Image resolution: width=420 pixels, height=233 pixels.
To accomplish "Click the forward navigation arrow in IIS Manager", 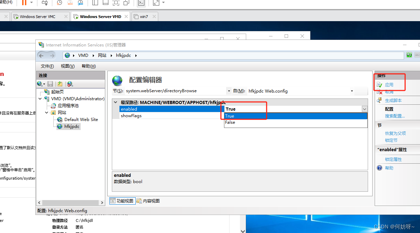I will tap(52, 55).
